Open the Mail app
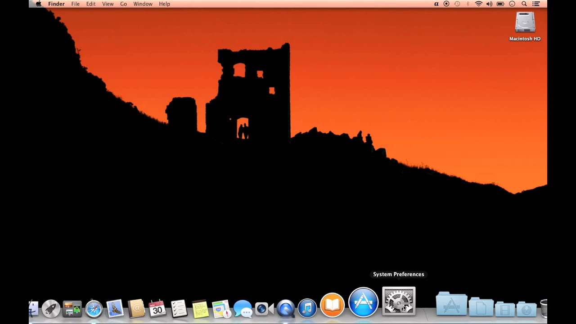576x324 pixels. [114, 309]
